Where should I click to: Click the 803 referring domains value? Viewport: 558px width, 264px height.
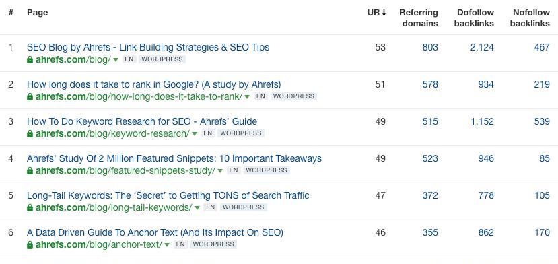(x=430, y=47)
